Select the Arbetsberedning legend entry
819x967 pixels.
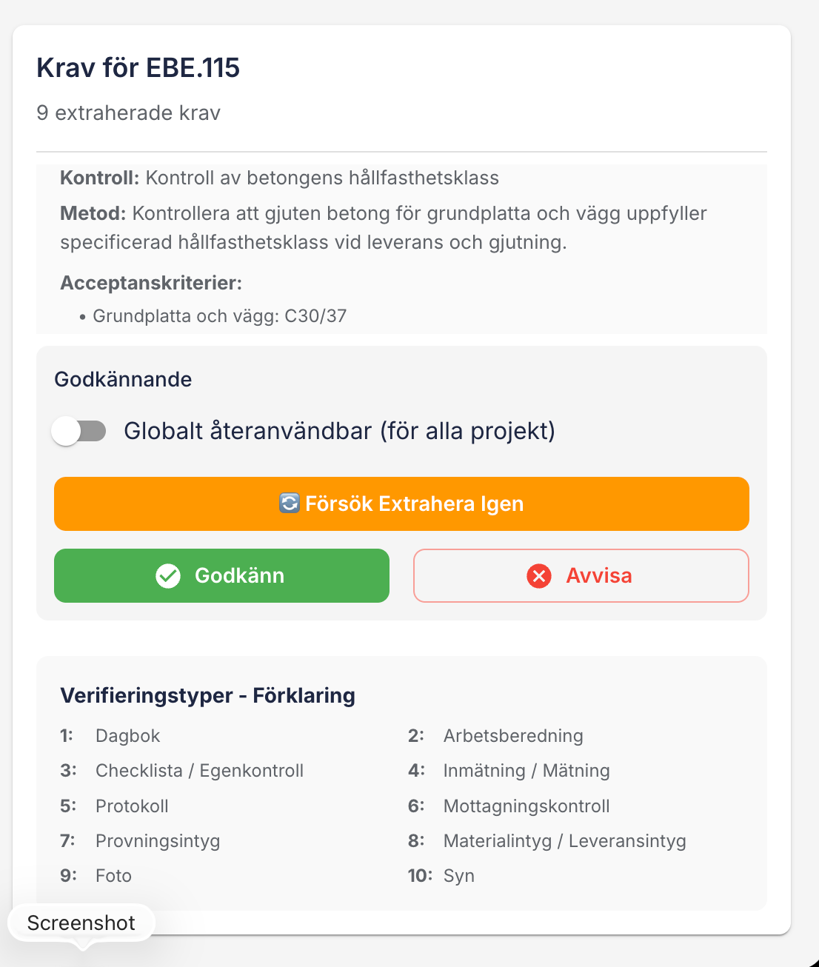pos(513,736)
